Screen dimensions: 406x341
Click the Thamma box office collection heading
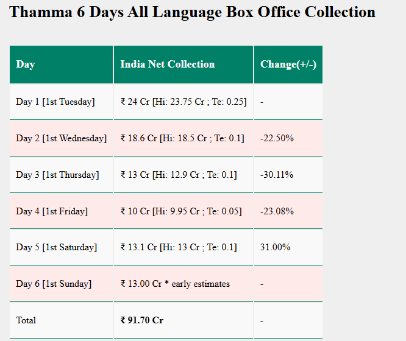(192, 12)
